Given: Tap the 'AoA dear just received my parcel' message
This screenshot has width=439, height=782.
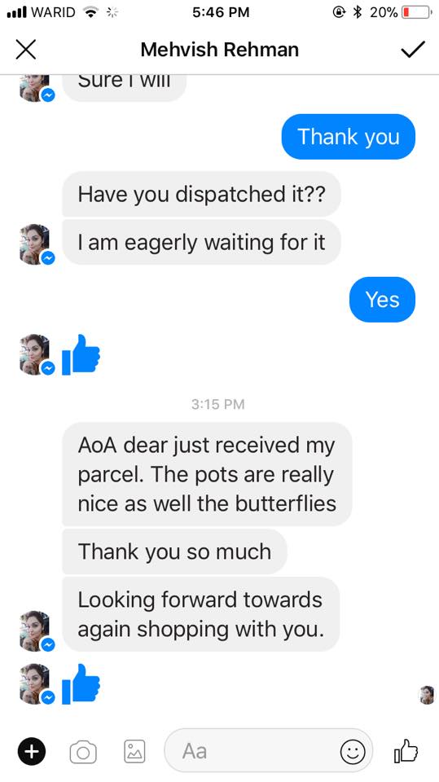Looking at the screenshot, I should point(207,474).
